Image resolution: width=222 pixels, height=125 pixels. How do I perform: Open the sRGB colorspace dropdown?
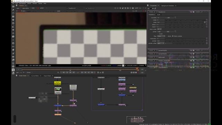(x=43, y=8)
